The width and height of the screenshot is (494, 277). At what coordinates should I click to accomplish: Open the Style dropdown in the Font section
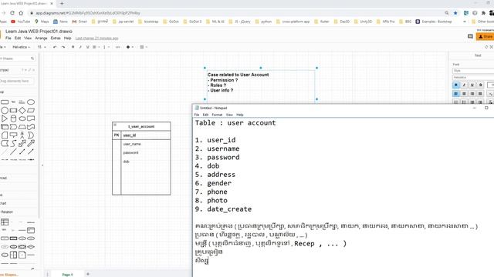473,71
